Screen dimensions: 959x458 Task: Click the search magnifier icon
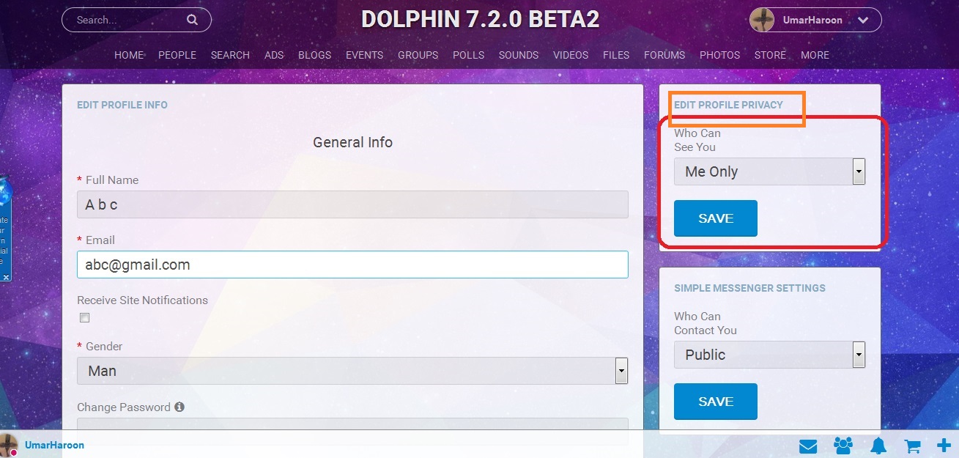pyautogui.click(x=192, y=20)
